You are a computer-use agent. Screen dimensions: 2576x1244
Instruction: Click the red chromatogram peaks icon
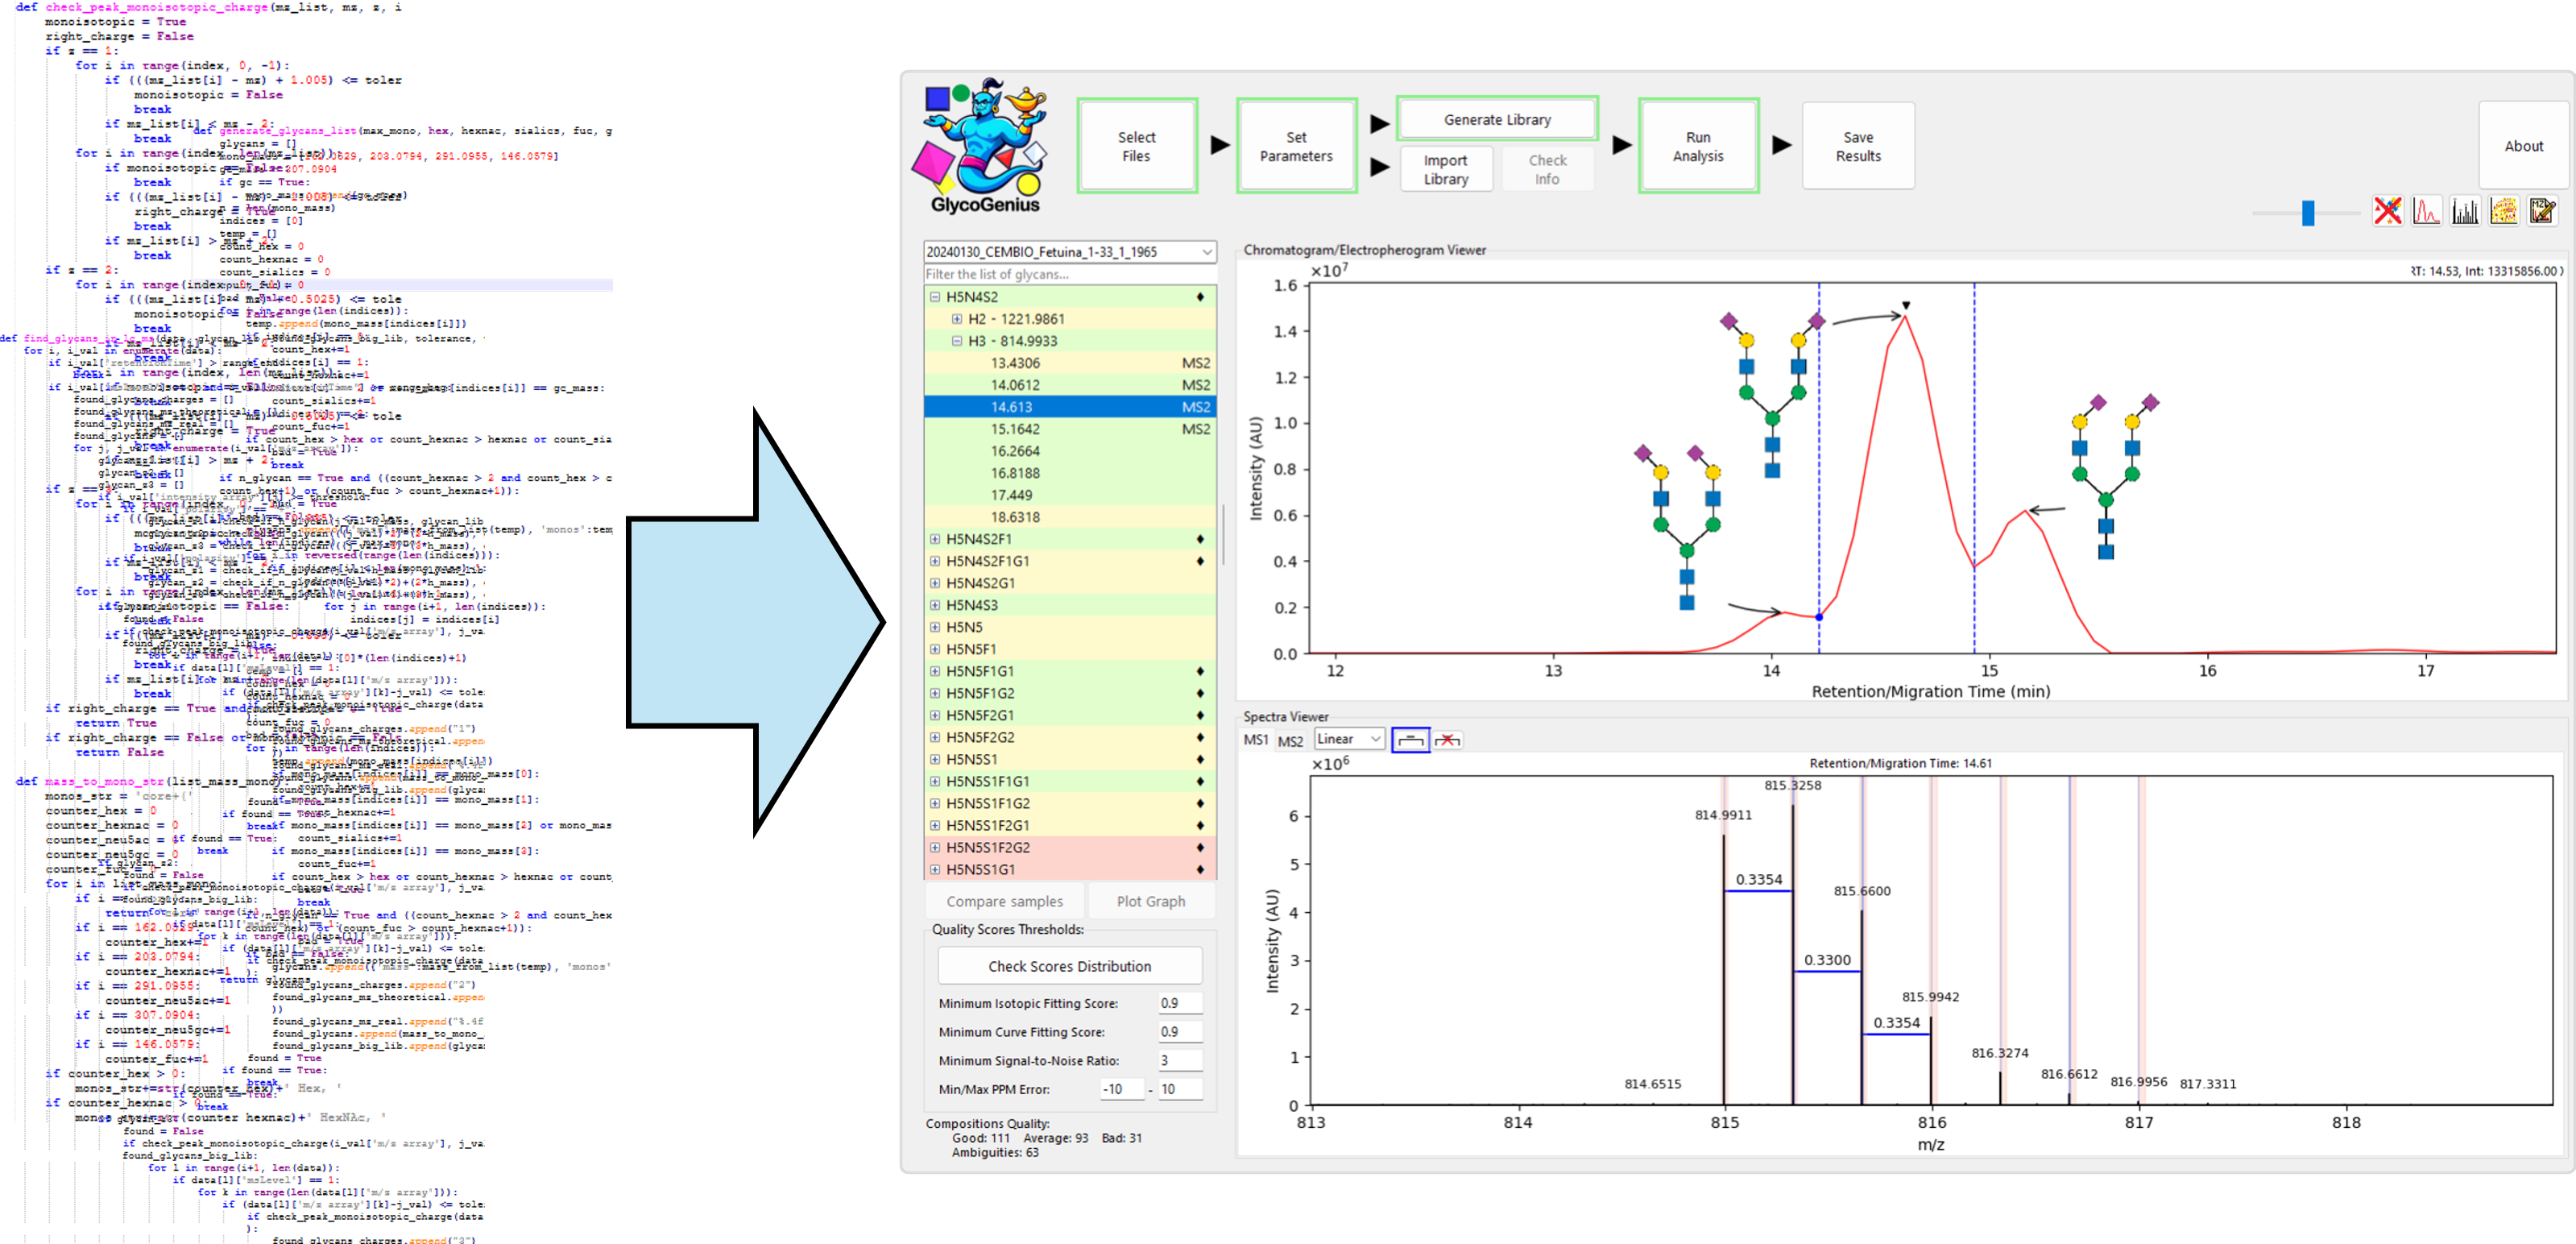click(2426, 211)
